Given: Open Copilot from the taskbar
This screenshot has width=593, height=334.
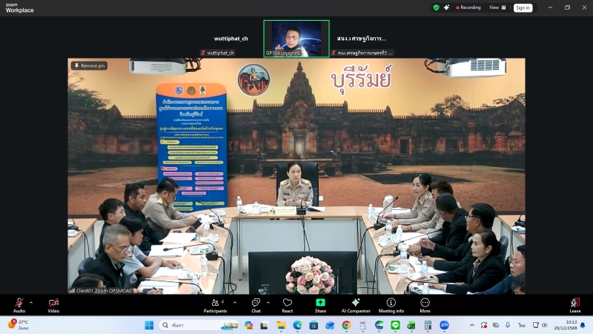Looking at the screenshot, I should 248,325.
